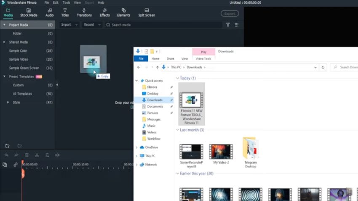The width and height of the screenshot is (358, 201).
Task: Expand the Shared Media item
Action: [4, 42]
